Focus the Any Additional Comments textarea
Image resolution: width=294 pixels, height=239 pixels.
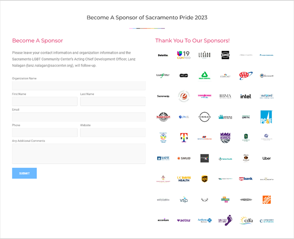[x=79, y=153]
